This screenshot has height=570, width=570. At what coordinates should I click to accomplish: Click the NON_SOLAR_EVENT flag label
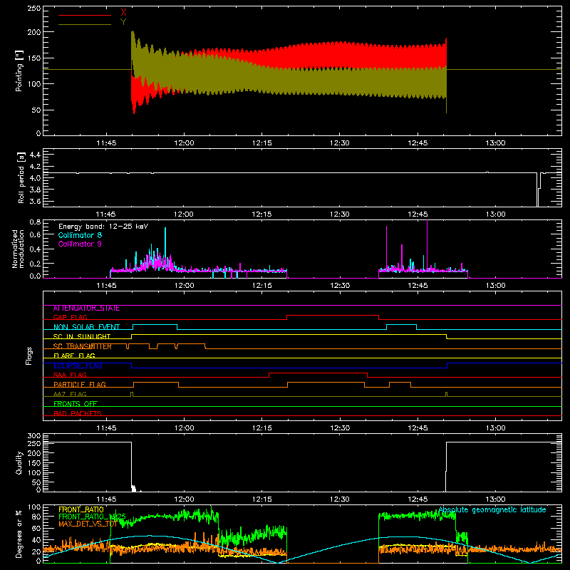pyautogui.click(x=86, y=327)
